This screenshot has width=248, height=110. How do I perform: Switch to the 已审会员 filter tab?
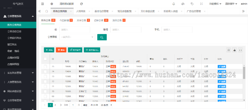pos(101,20)
